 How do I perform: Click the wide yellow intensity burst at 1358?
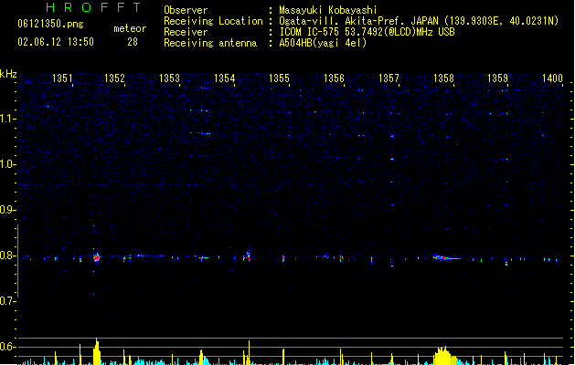[x=442, y=356]
